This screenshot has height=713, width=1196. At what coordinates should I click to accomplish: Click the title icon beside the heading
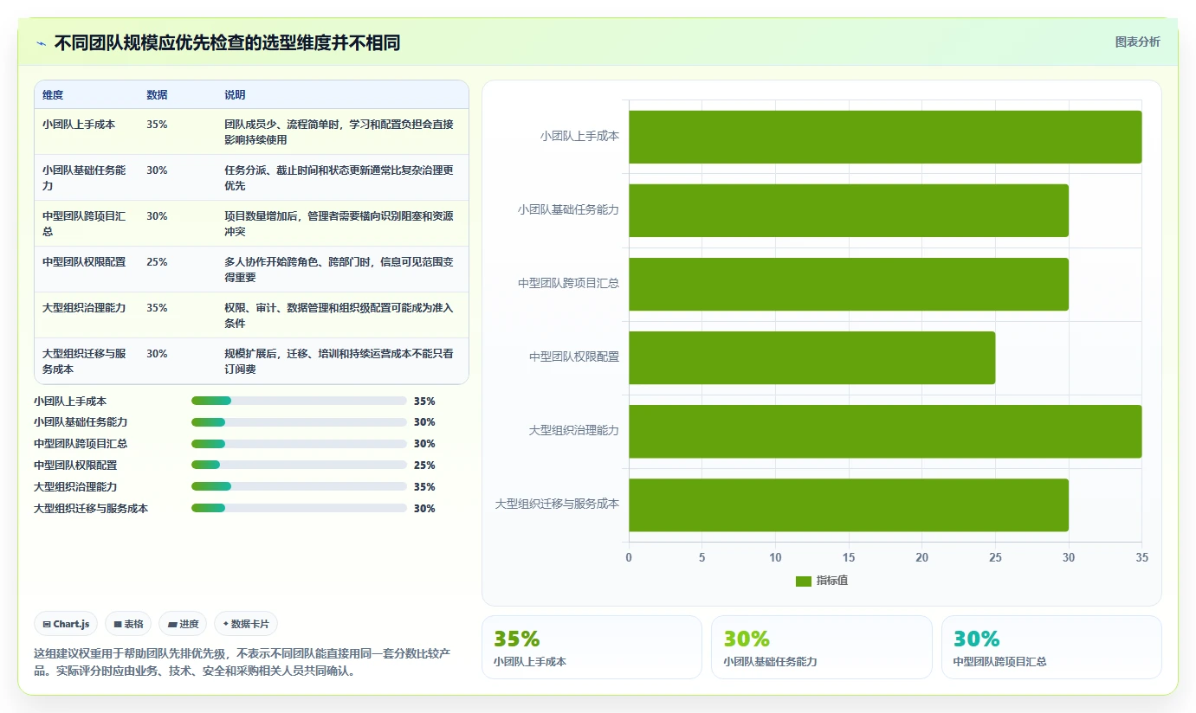click(x=41, y=43)
